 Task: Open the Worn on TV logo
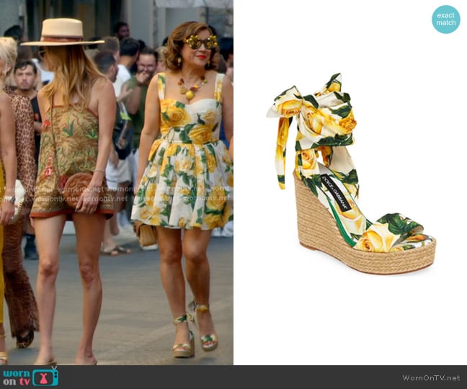point(30,377)
